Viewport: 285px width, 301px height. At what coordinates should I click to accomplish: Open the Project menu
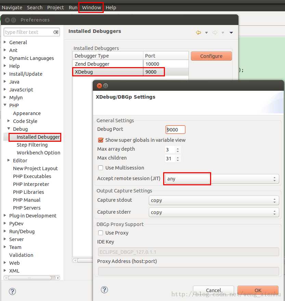[56, 8]
